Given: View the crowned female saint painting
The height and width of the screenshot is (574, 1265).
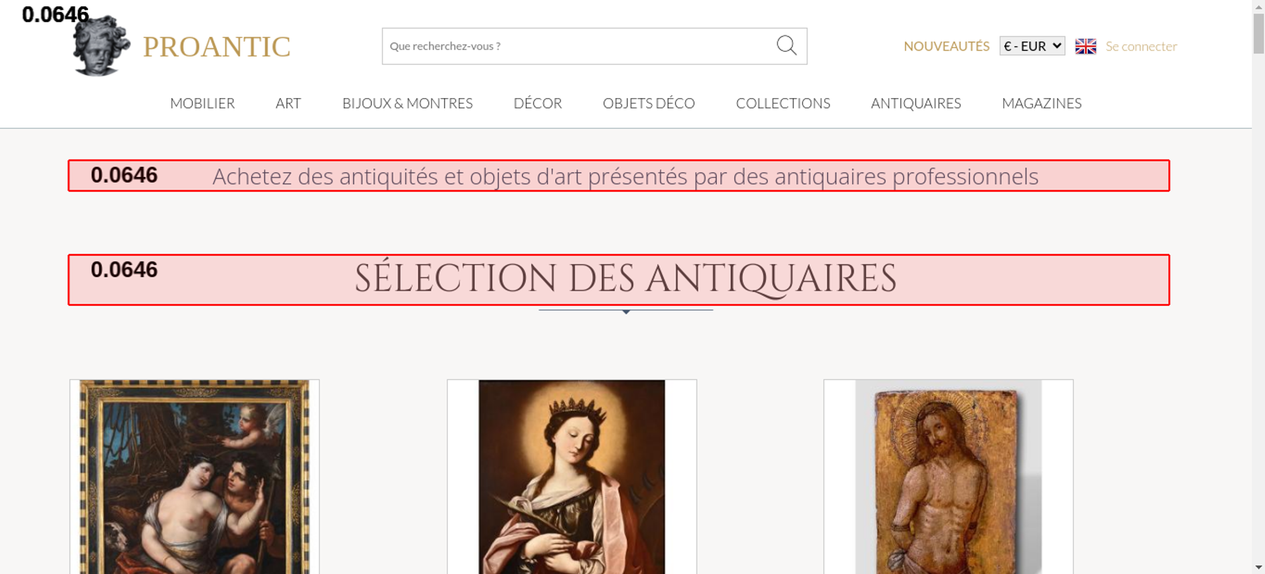Looking at the screenshot, I should click(x=572, y=477).
